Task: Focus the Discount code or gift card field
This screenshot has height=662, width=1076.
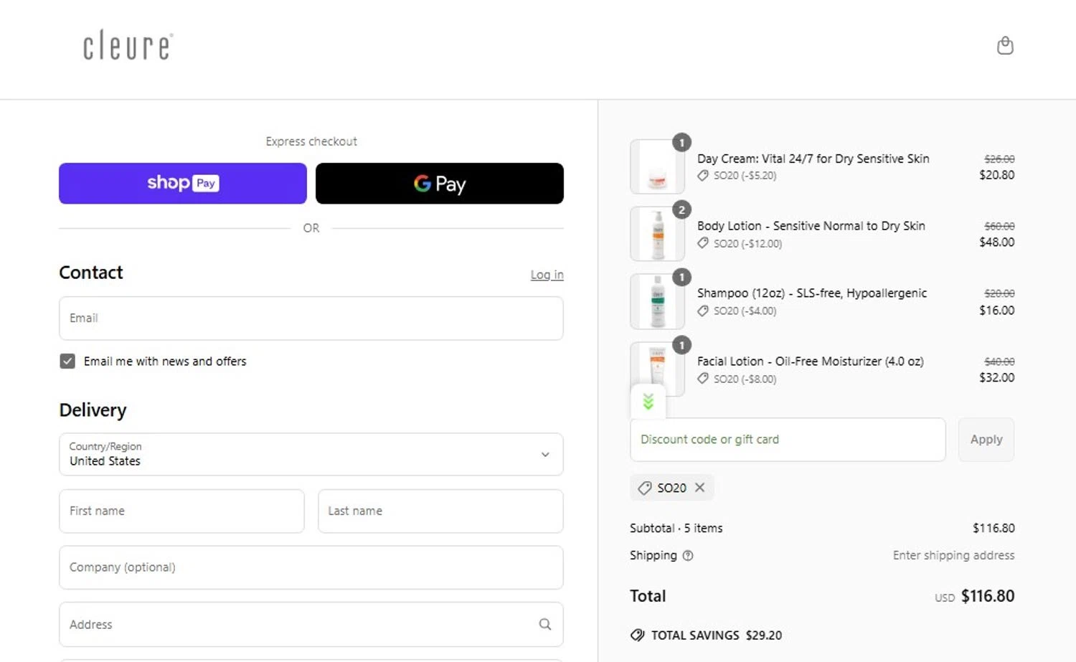Action: pos(788,440)
